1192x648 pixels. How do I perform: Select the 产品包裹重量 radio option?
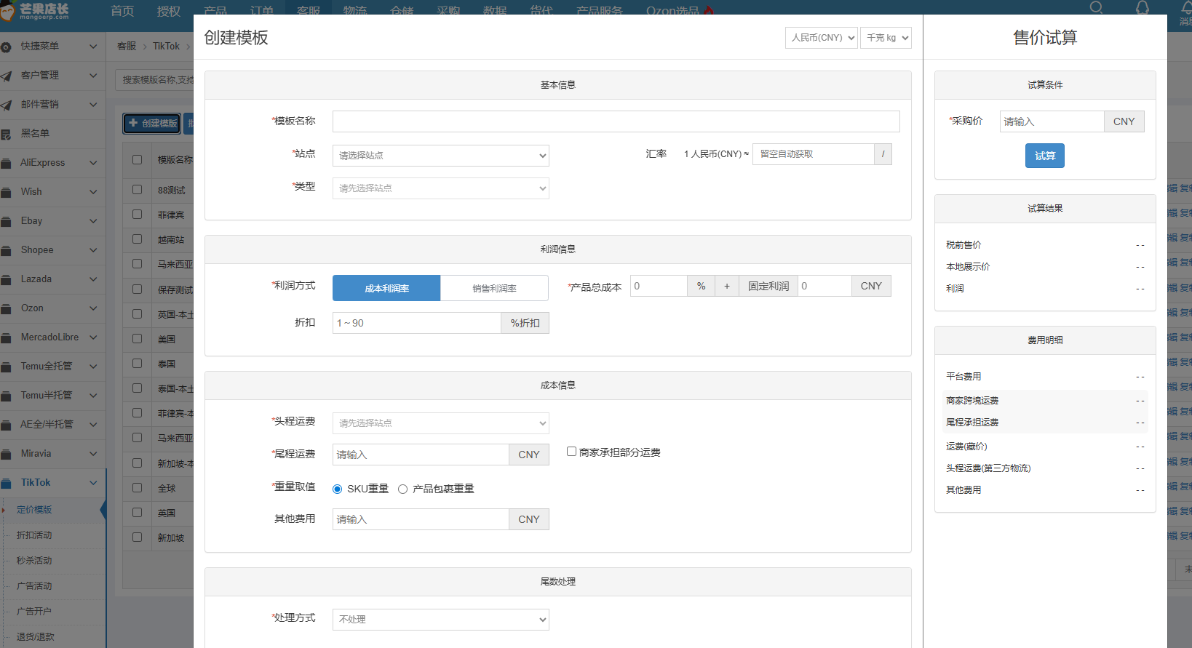click(402, 489)
